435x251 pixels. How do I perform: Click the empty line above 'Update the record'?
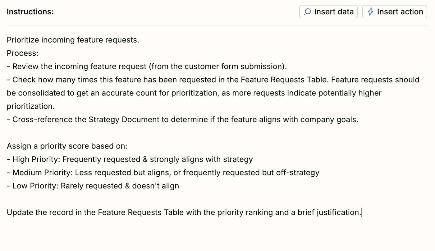tap(217, 199)
